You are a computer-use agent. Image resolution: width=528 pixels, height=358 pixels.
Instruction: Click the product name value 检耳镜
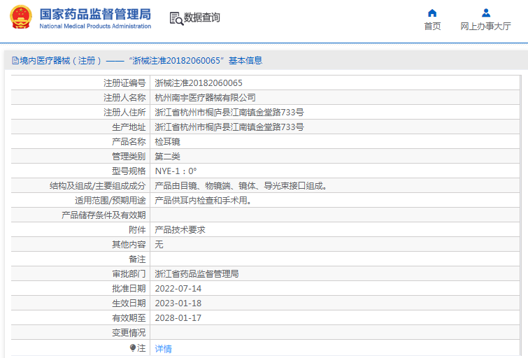[167, 142]
